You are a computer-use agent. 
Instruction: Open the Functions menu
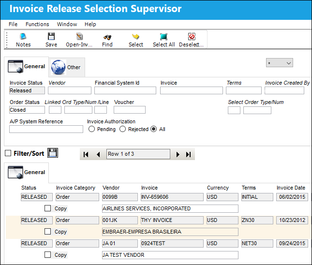point(37,24)
